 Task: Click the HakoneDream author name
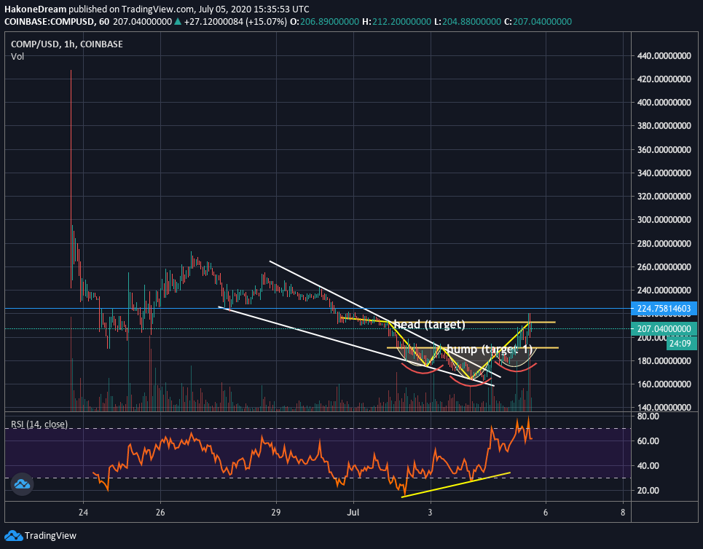click(36, 9)
